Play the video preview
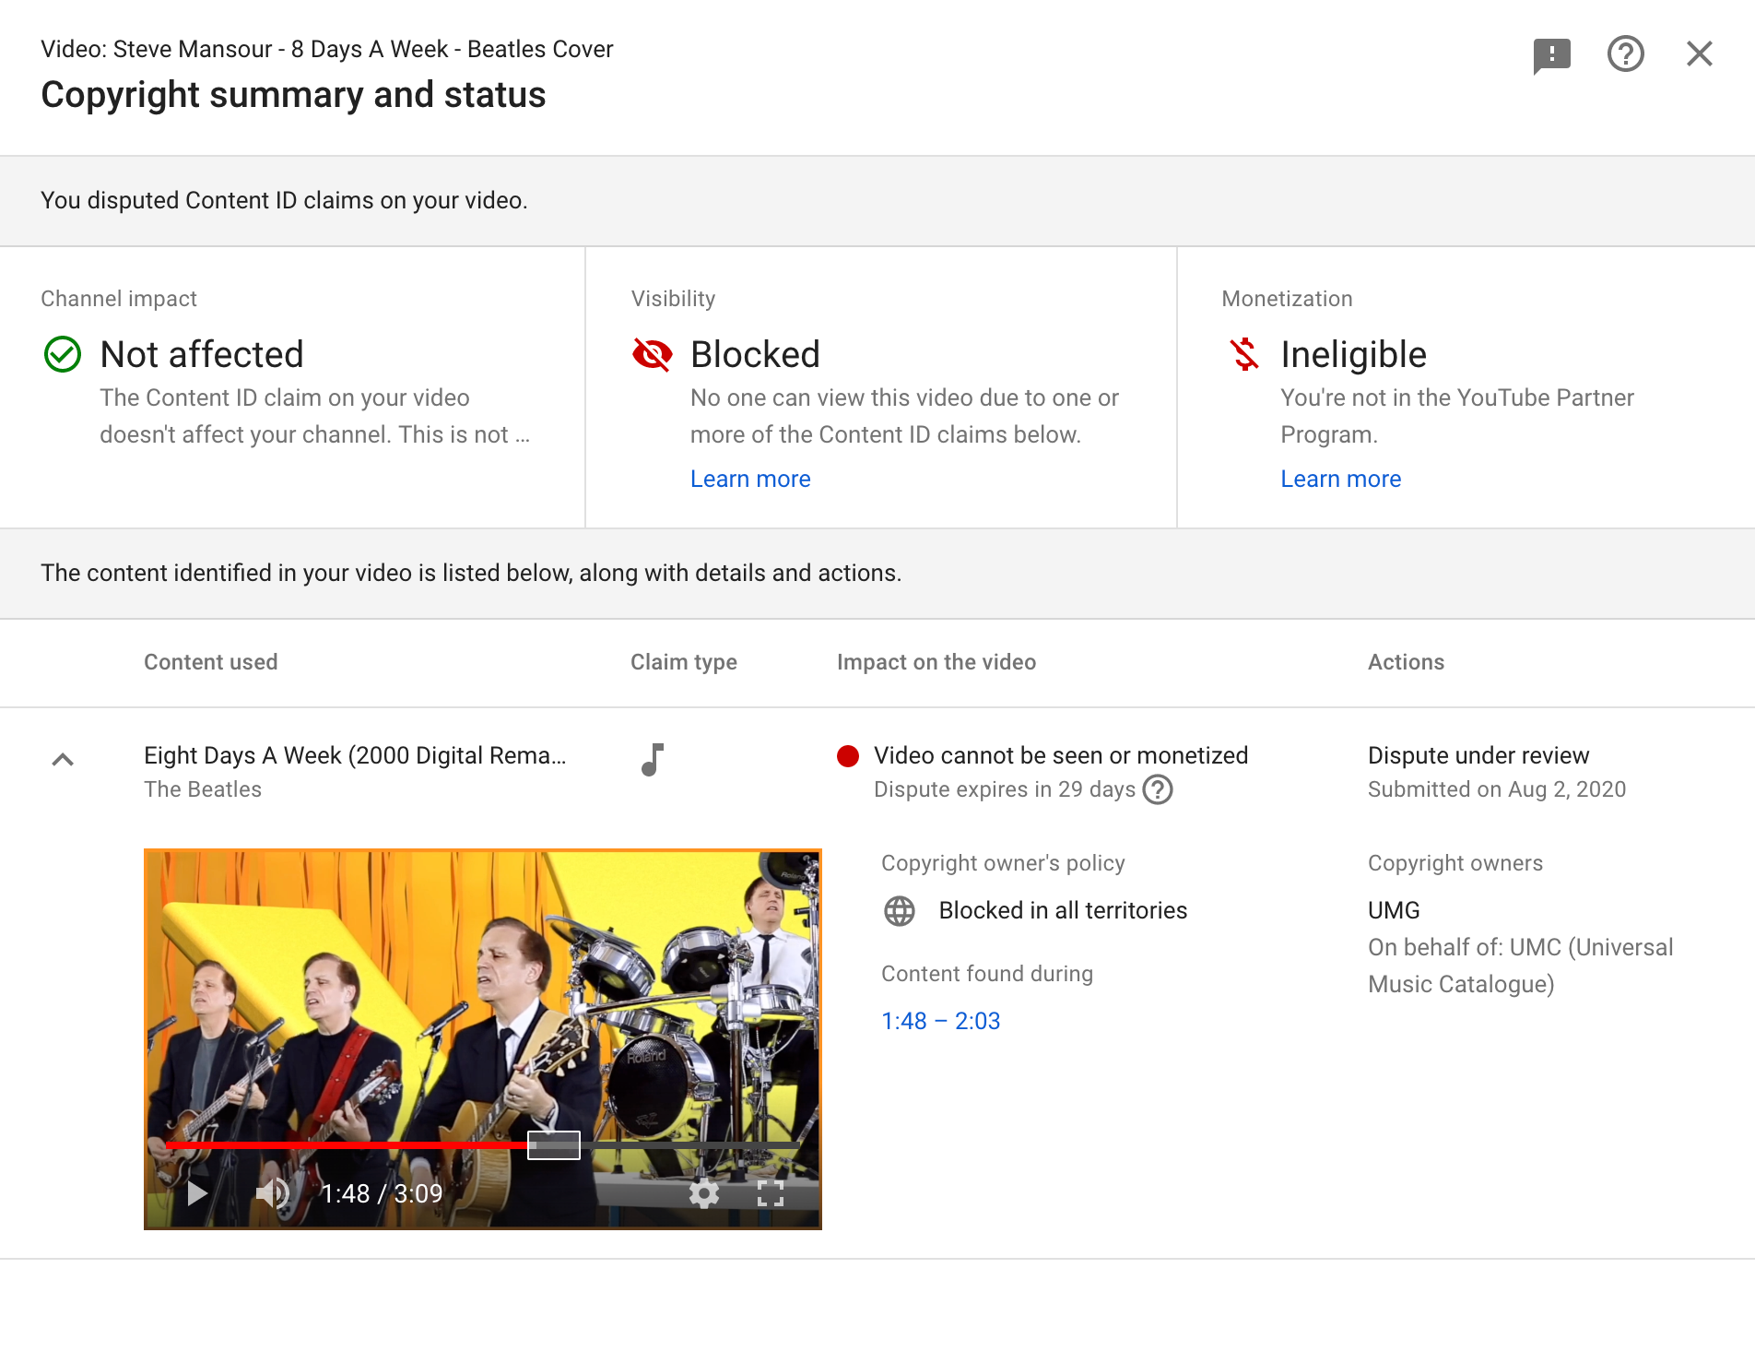 pos(196,1193)
